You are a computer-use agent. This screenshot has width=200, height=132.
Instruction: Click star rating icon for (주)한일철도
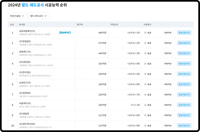click(145, 43)
